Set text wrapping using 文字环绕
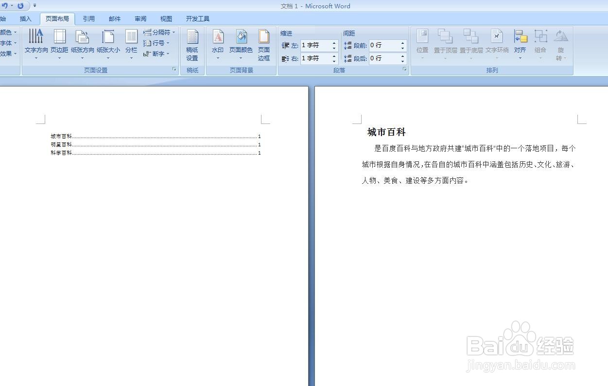This screenshot has height=386, width=608. [x=497, y=44]
